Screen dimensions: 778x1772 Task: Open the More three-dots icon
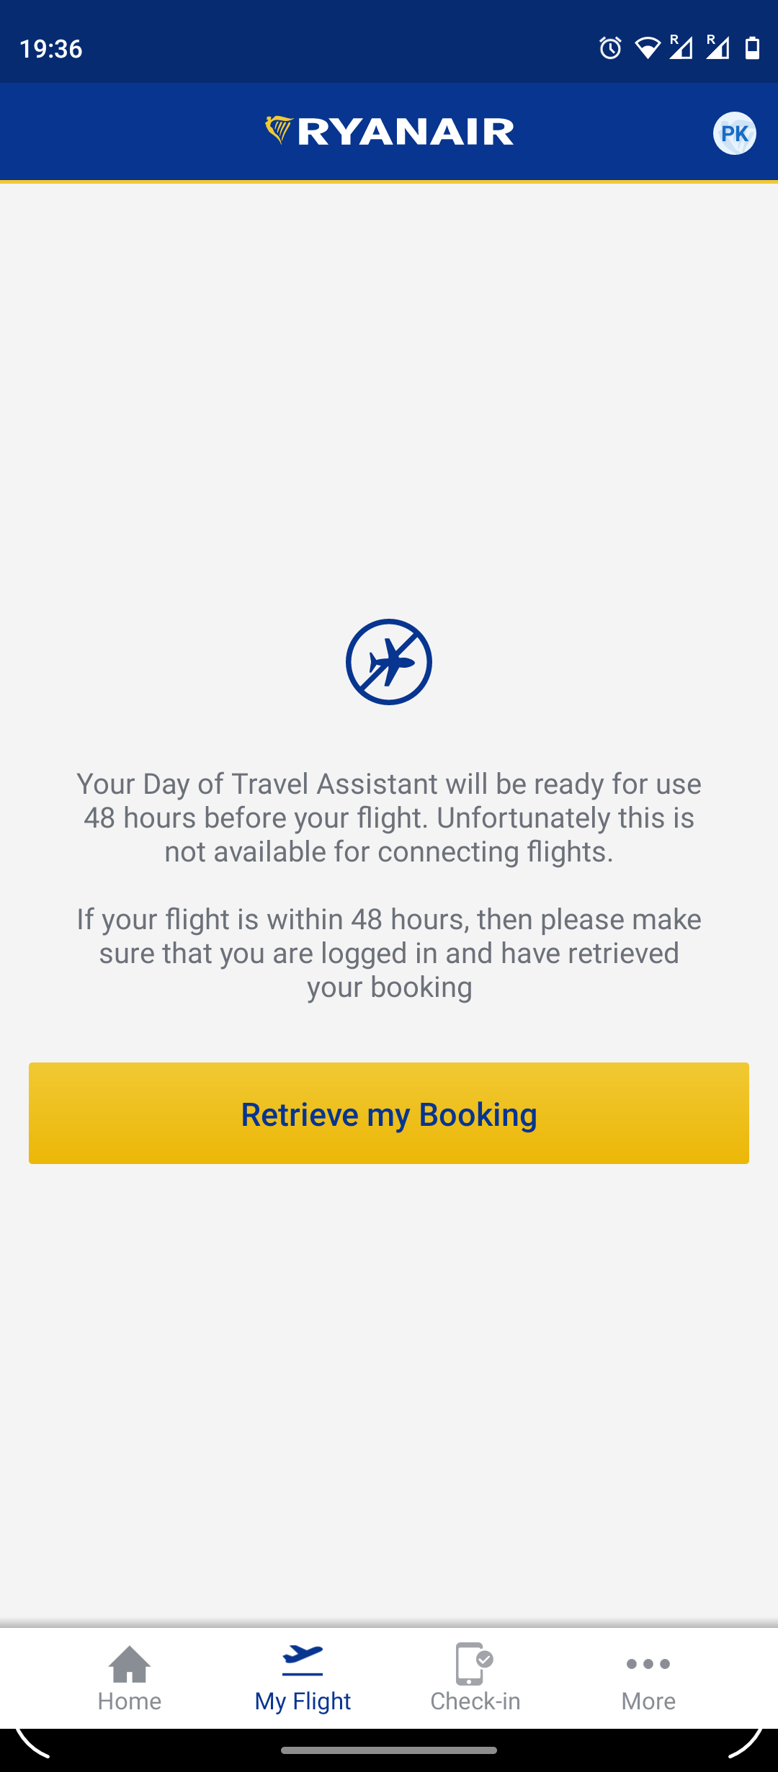(x=648, y=1664)
